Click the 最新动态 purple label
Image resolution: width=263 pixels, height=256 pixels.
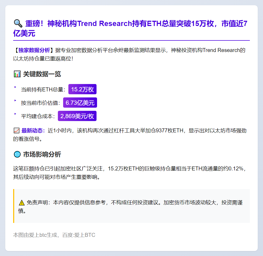[33, 130]
